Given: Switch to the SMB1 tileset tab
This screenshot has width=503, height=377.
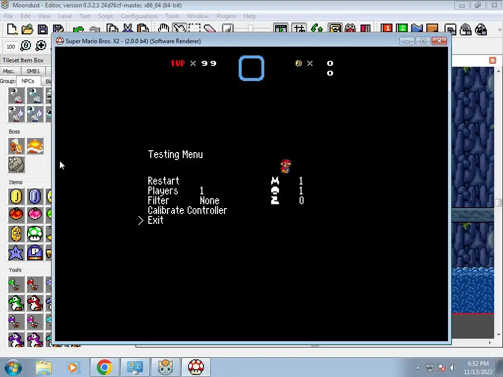Looking at the screenshot, I should point(33,71).
